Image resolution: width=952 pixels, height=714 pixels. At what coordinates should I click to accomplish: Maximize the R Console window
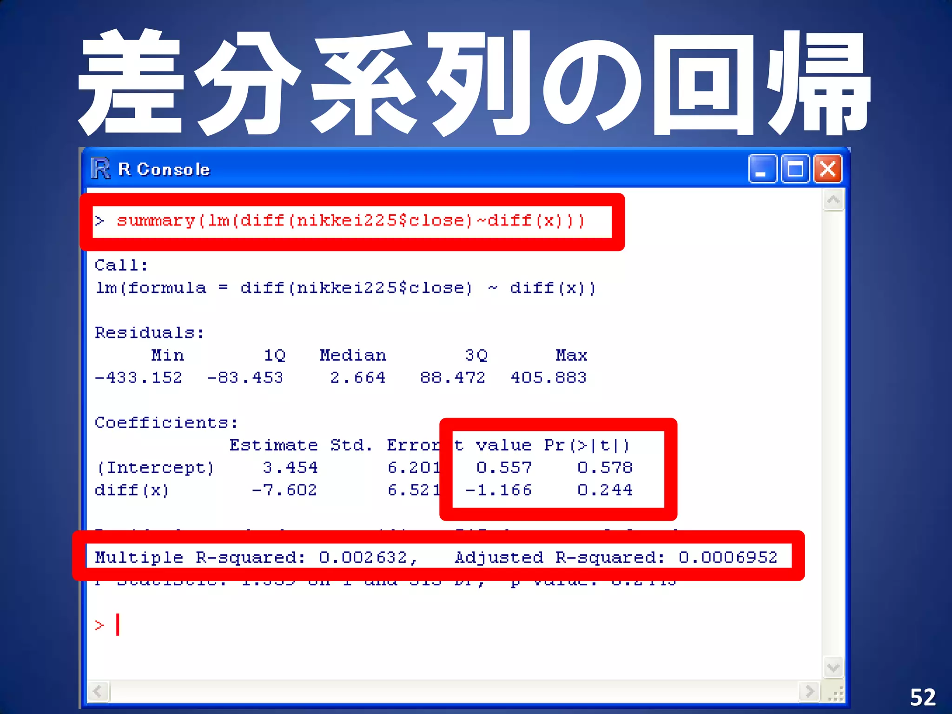pos(795,169)
